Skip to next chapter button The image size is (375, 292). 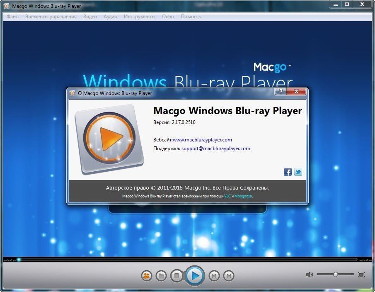click(x=229, y=276)
